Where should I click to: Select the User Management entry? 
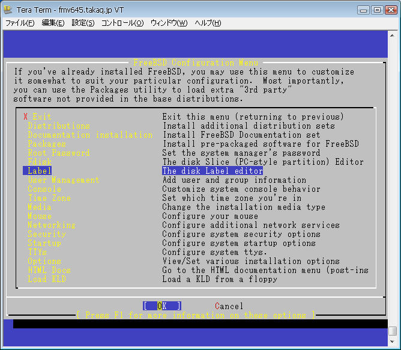point(64,180)
